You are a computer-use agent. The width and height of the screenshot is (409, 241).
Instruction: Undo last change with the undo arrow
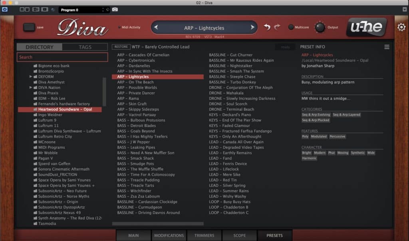pyautogui.click(x=267, y=27)
